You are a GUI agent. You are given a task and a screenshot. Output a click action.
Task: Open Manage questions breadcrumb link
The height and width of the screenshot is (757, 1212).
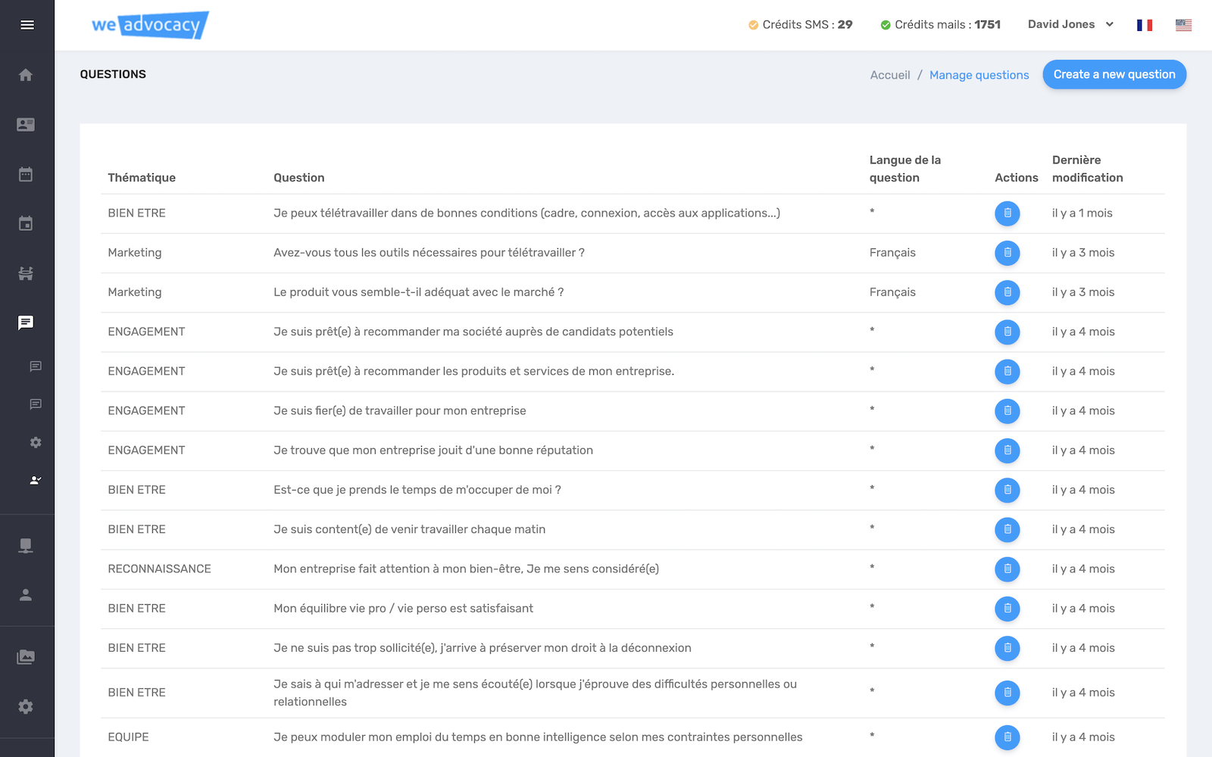979,75
